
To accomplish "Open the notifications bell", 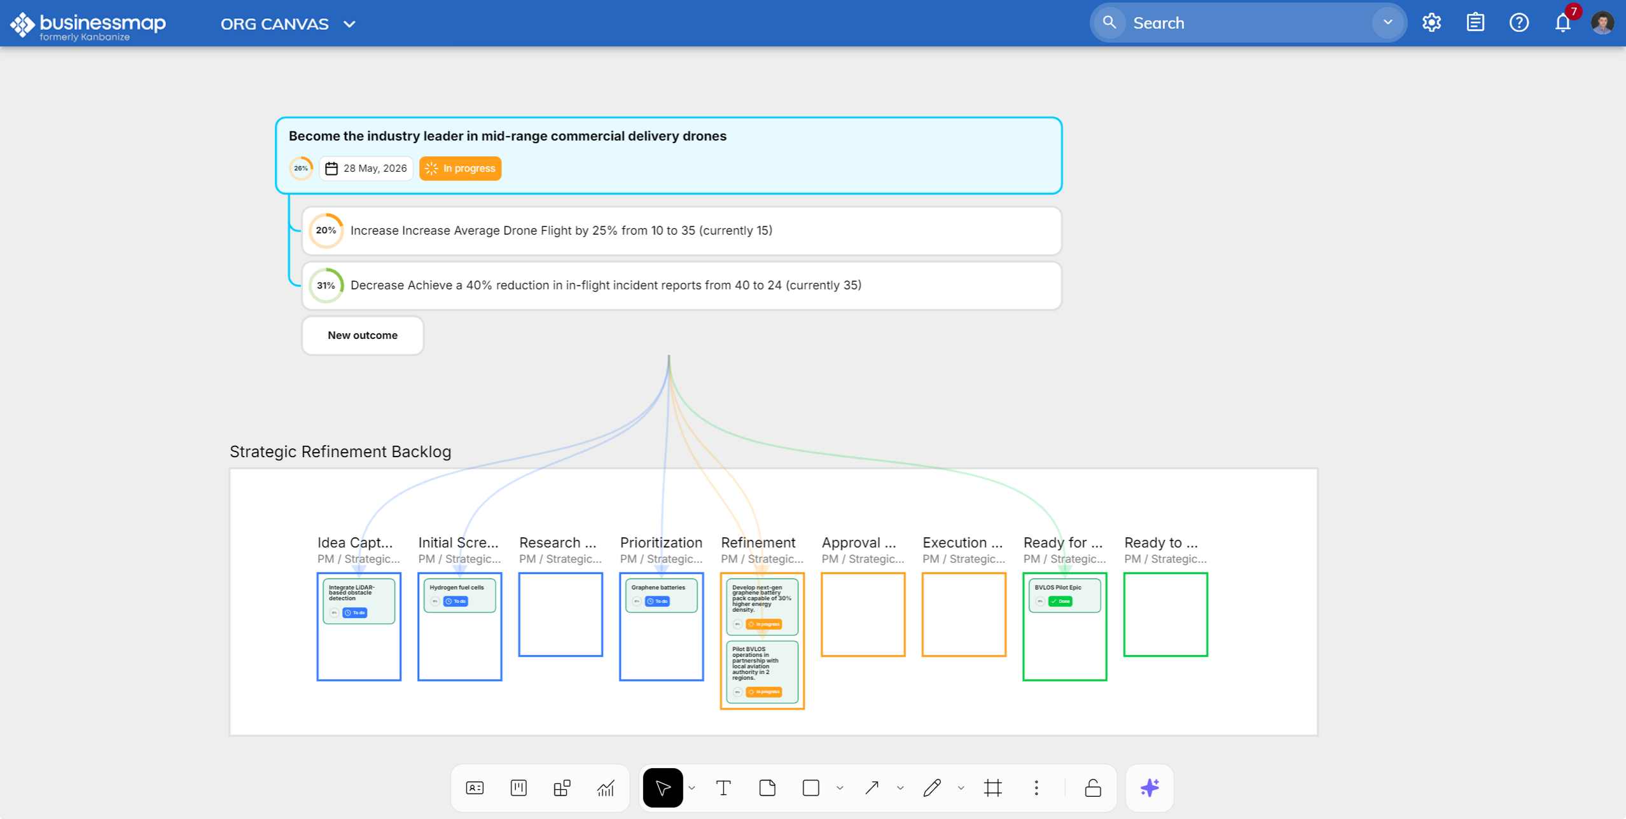I will pos(1562,23).
